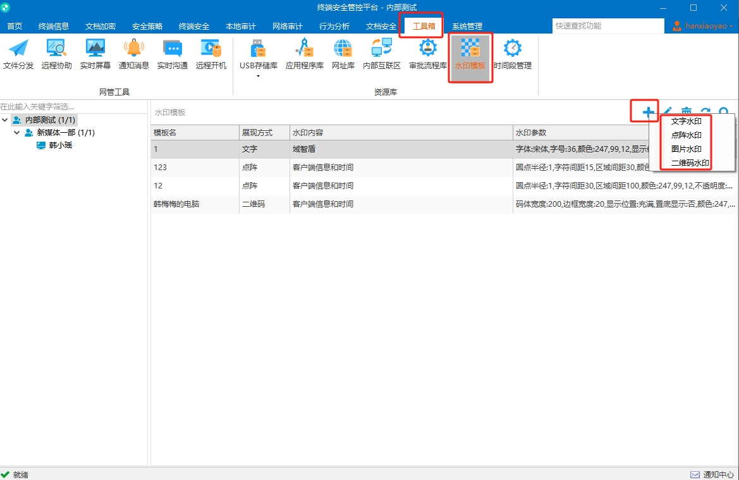Open the 网络审计 tab

287,26
